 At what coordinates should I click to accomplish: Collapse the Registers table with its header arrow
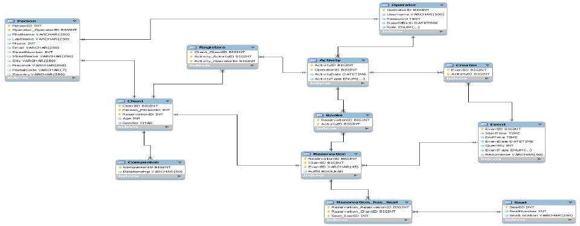tap(253, 48)
